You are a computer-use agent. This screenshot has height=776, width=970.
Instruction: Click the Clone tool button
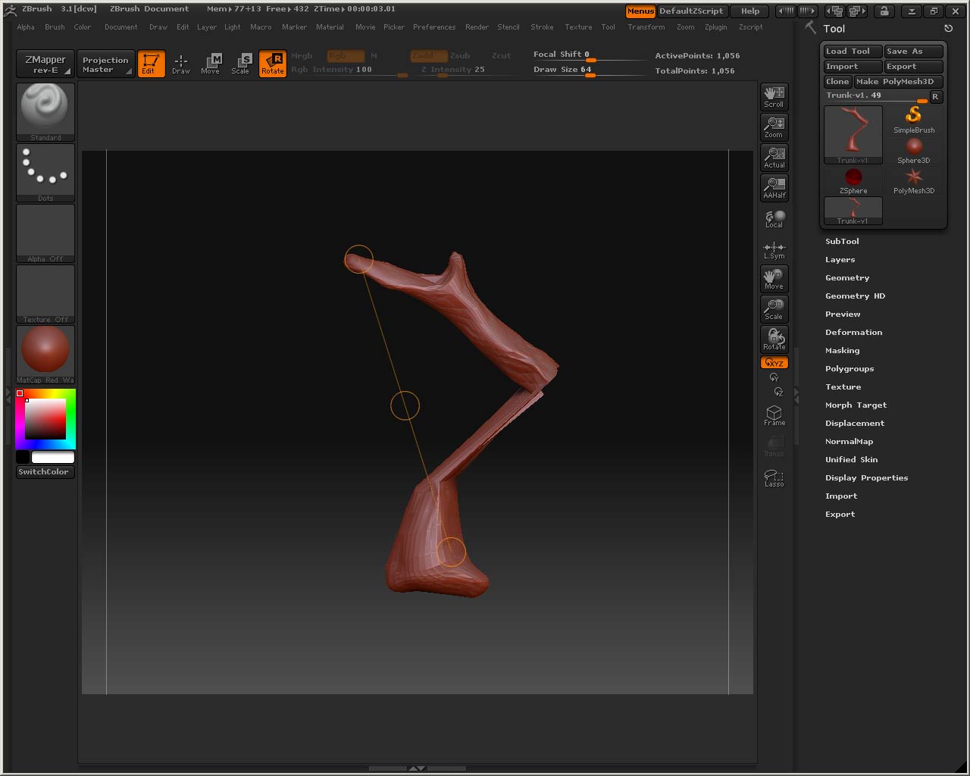coord(837,81)
